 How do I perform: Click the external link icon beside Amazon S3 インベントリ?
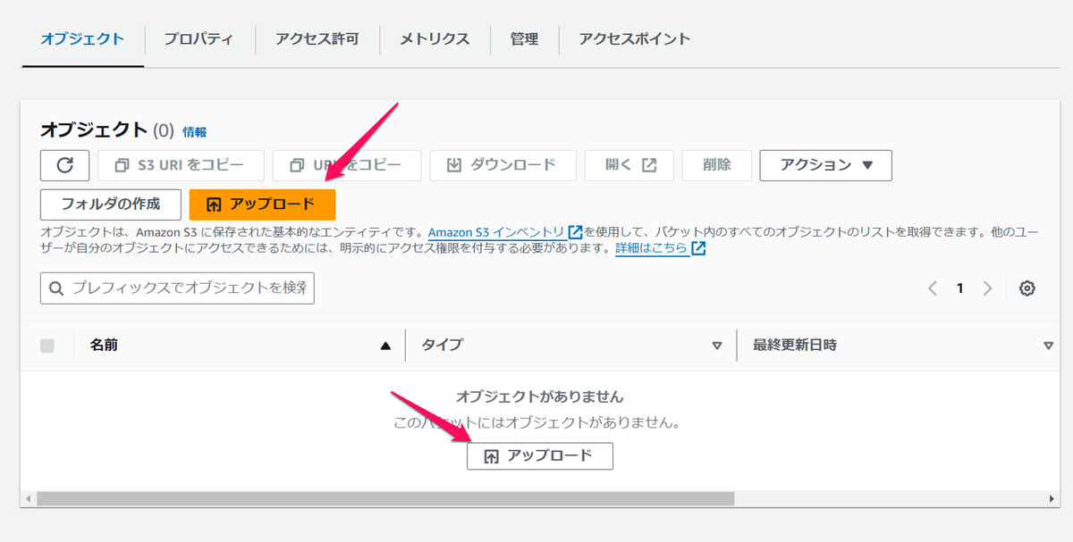tap(575, 233)
